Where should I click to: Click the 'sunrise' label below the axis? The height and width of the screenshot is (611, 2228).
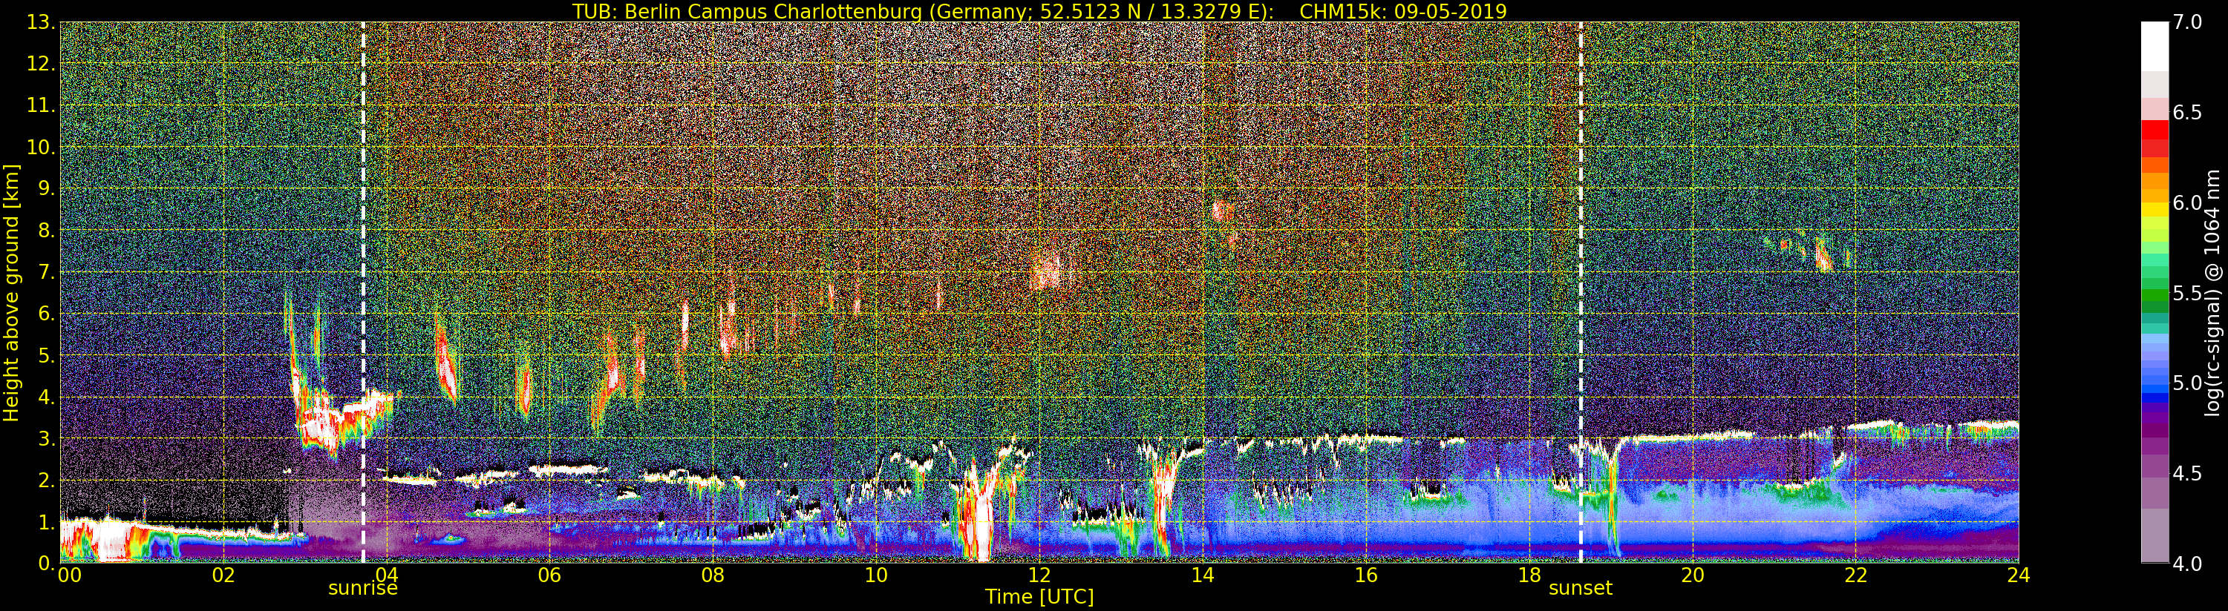[x=362, y=589]
